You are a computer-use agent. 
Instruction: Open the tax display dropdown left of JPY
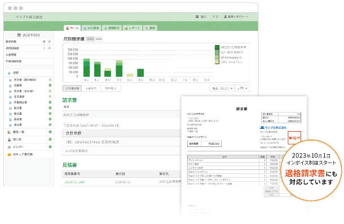[x=222, y=88]
